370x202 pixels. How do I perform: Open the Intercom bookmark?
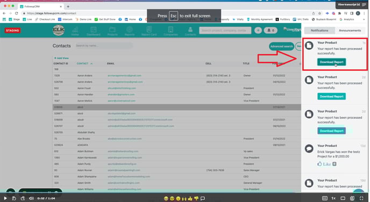click(65, 19)
